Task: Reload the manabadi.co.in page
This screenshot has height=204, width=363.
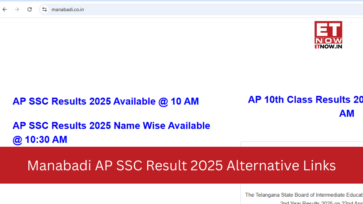Action: coord(29,9)
